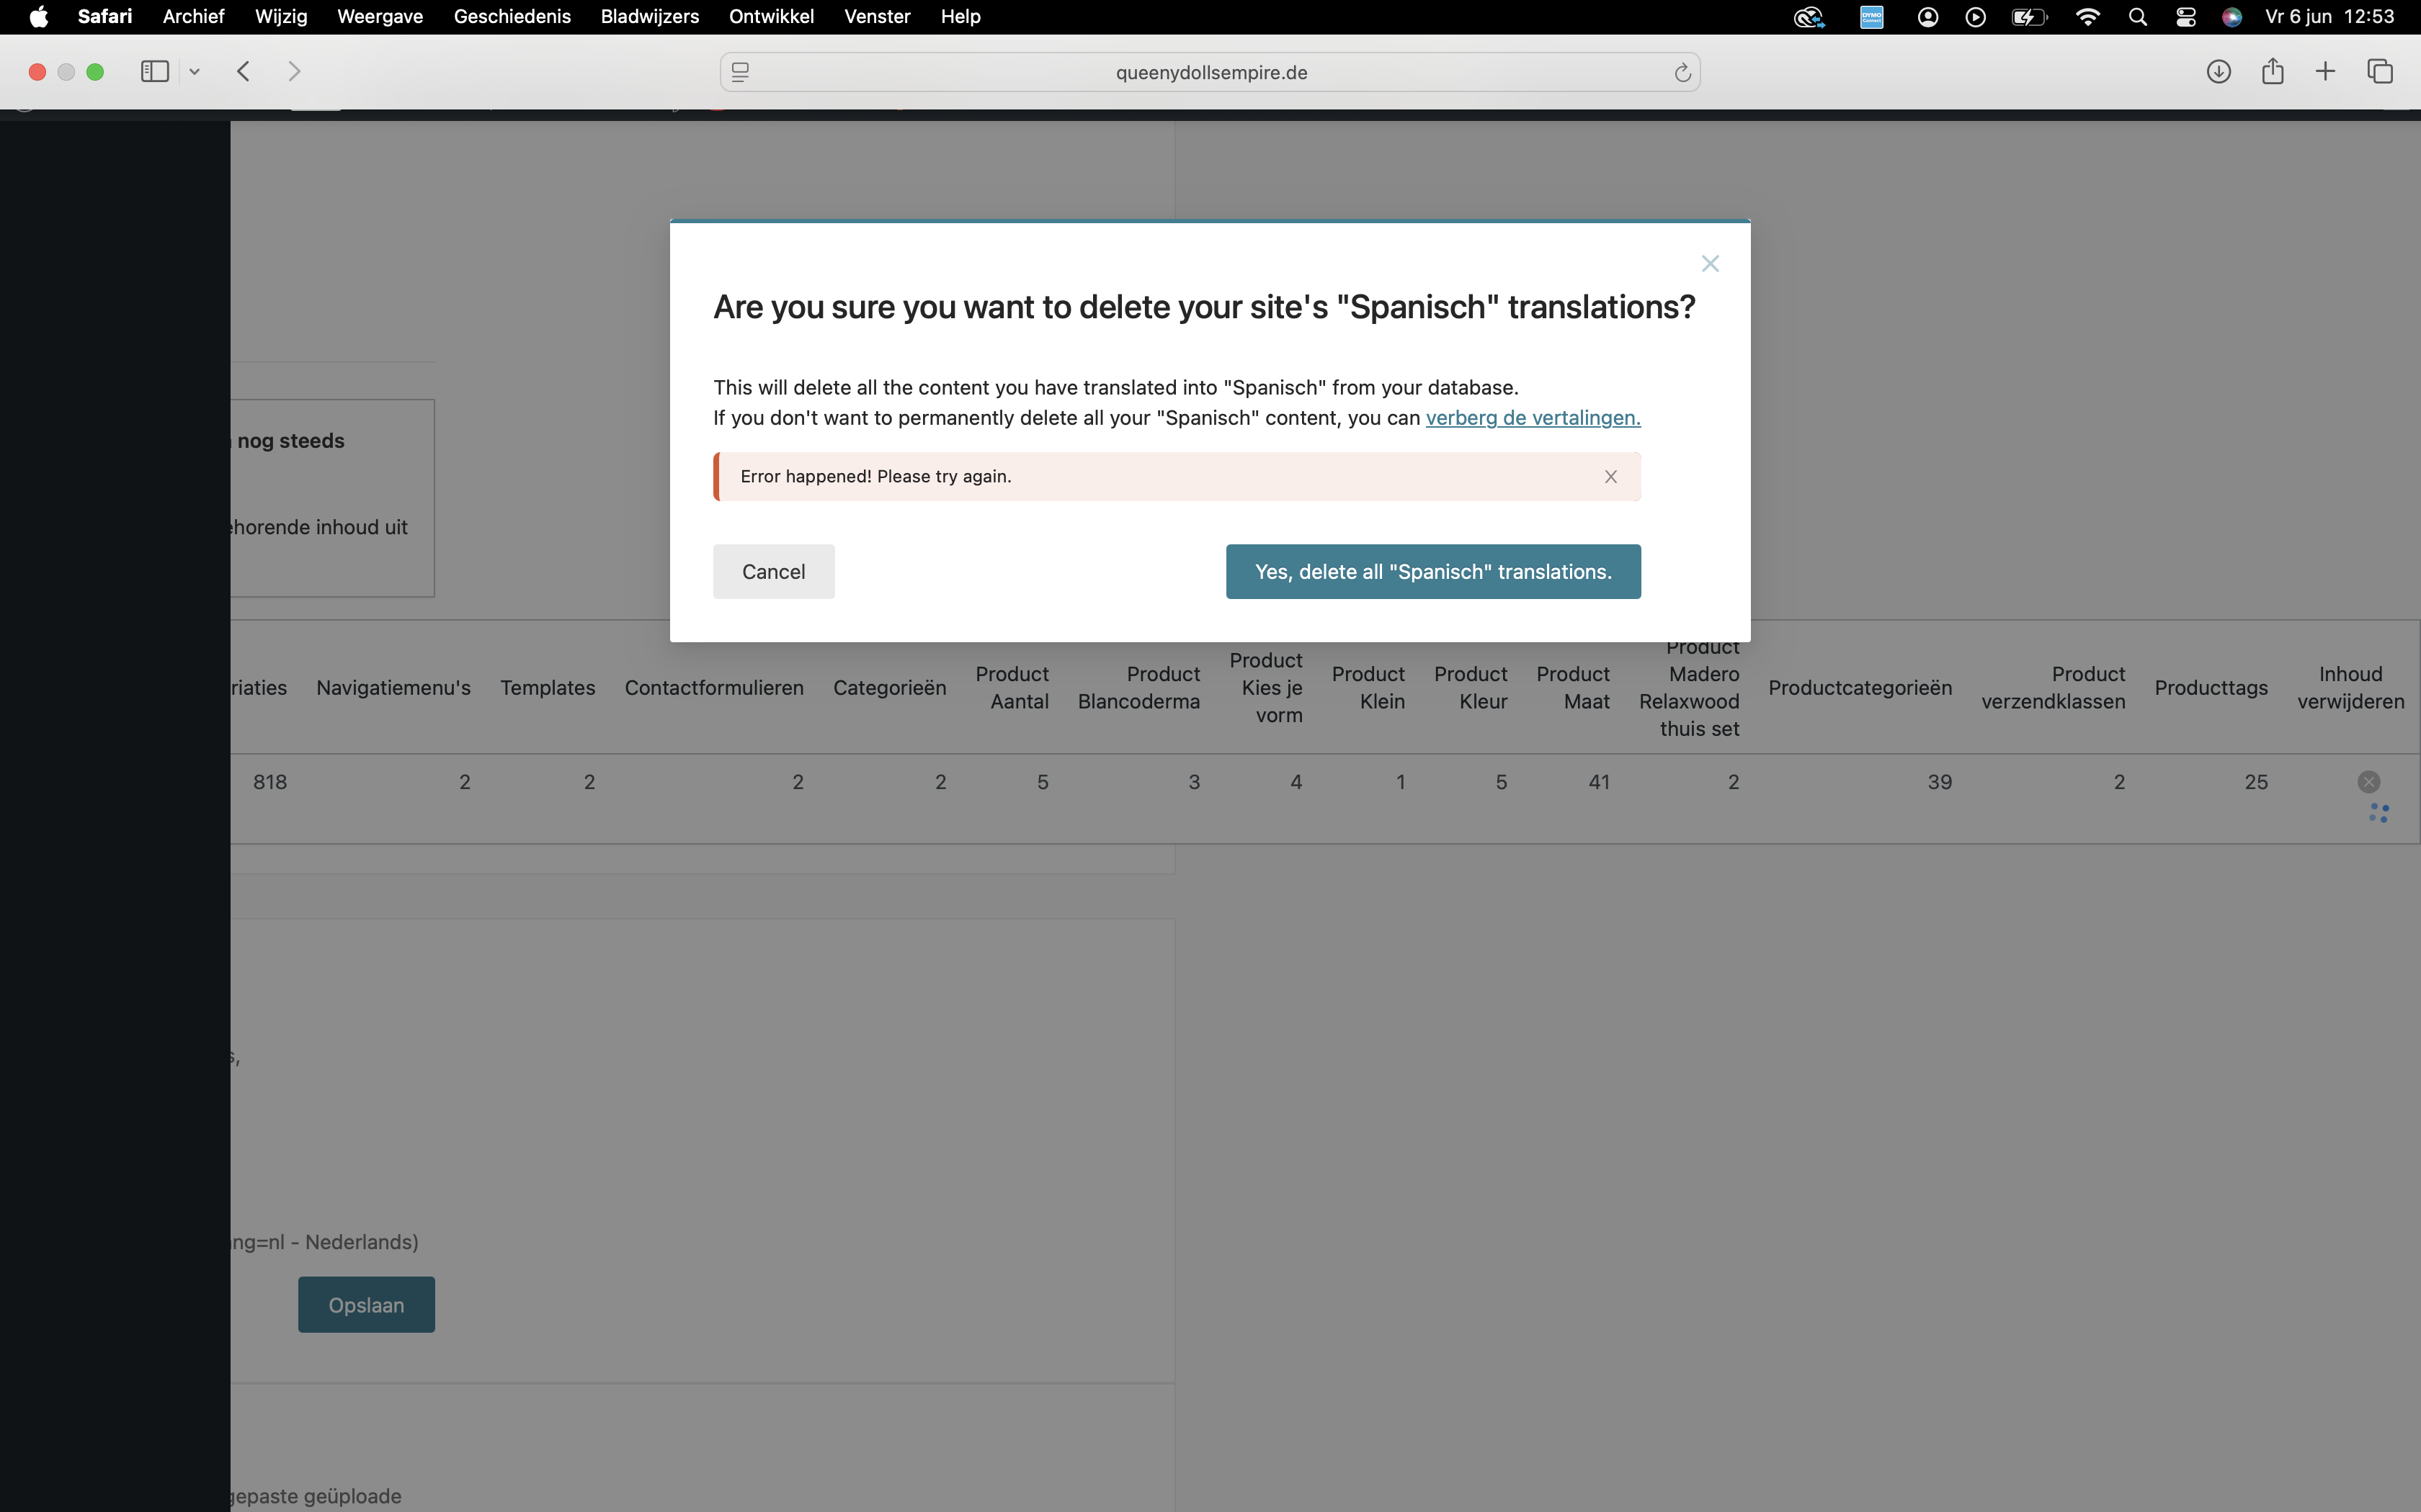Click the date and time 'Vr 6 jun 12:53'

pos(2329,17)
